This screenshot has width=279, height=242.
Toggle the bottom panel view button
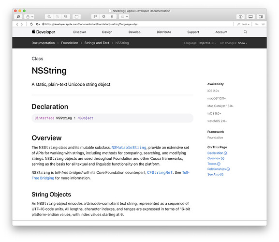coord(250,16)
